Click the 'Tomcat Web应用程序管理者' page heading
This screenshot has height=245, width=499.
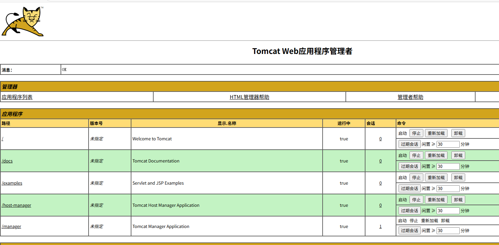pyautogui.click(x=302, y=51)
